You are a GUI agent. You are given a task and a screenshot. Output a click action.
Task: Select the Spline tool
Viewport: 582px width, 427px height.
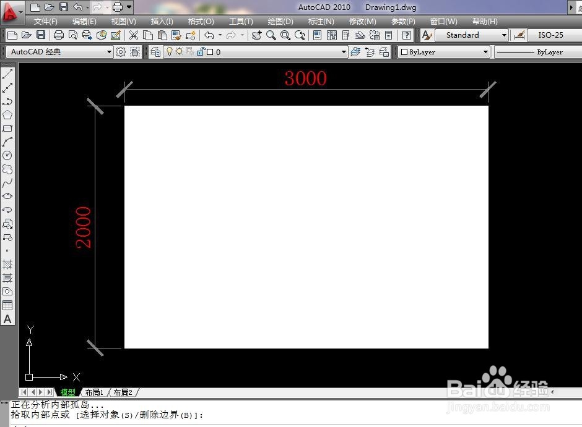[7, 182]
